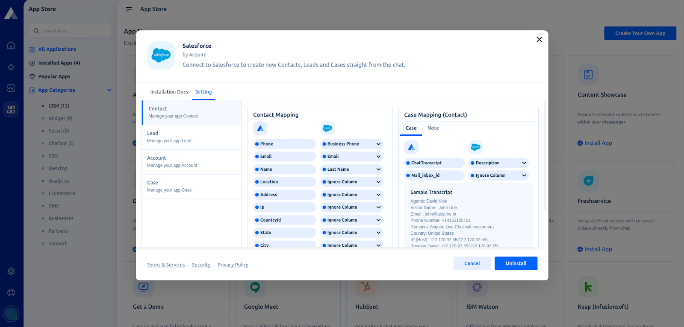This screenshot has height=327, width=684.
Task: Click the Phone field in Contact Mapping
Action: point(285,144)
